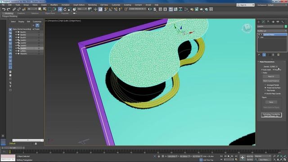Open the File menu
288x162 pixels.
(3, 5)
